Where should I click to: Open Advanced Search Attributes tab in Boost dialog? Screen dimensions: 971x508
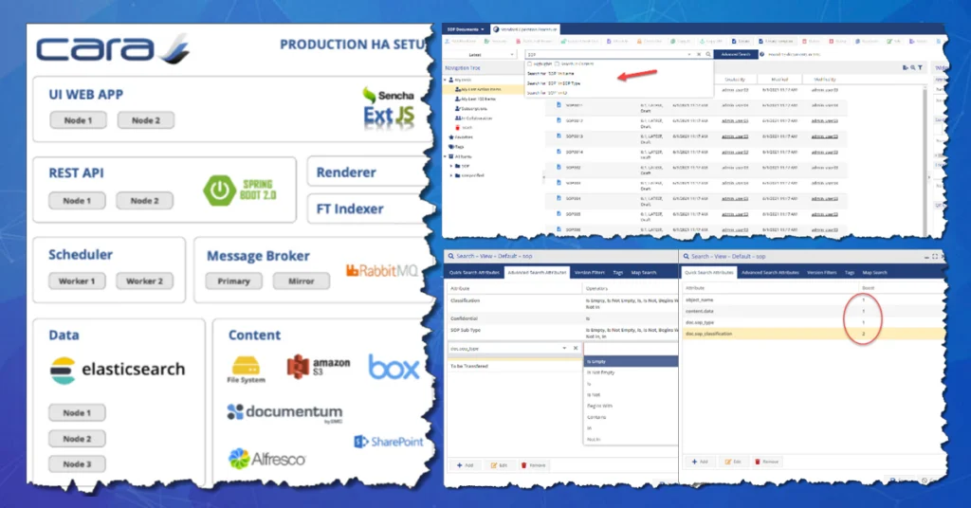coord(770,272)
